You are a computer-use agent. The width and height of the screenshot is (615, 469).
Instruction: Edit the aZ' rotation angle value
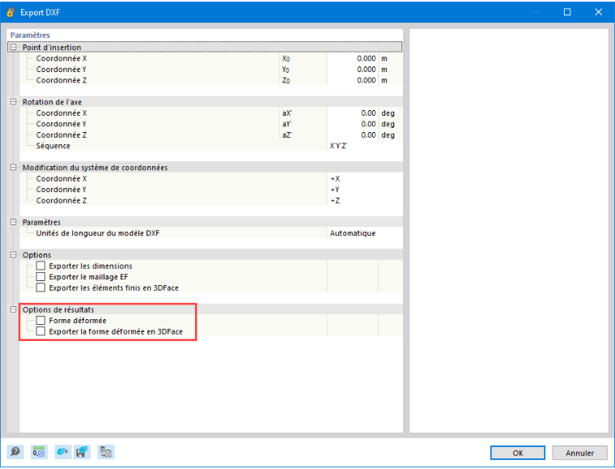(x=352, y=134)
